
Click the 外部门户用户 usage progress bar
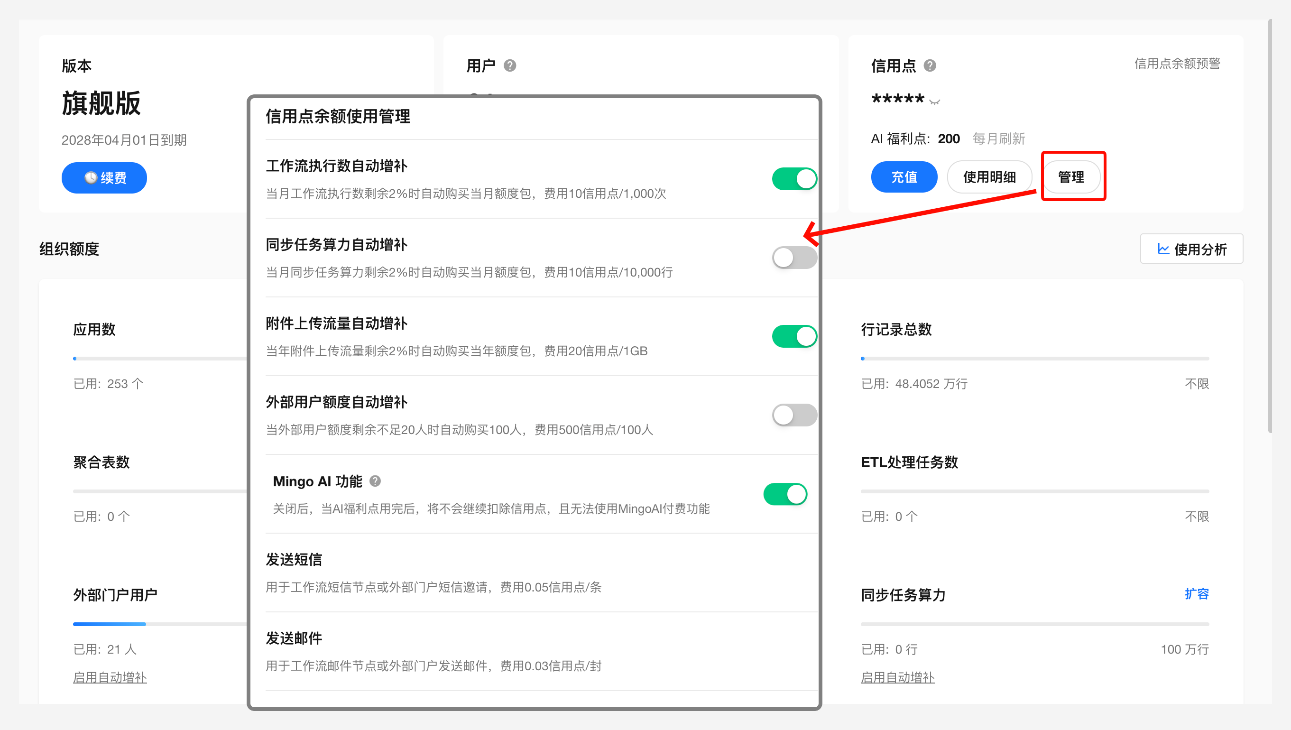click(x=160, y=624)
